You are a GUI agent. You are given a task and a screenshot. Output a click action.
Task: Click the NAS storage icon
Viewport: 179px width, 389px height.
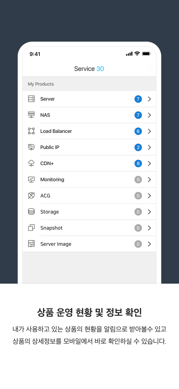coord(31,115)
